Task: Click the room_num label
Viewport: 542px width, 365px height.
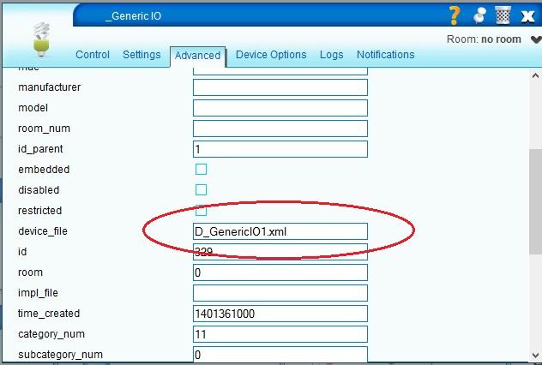Action: coord(45,129)
